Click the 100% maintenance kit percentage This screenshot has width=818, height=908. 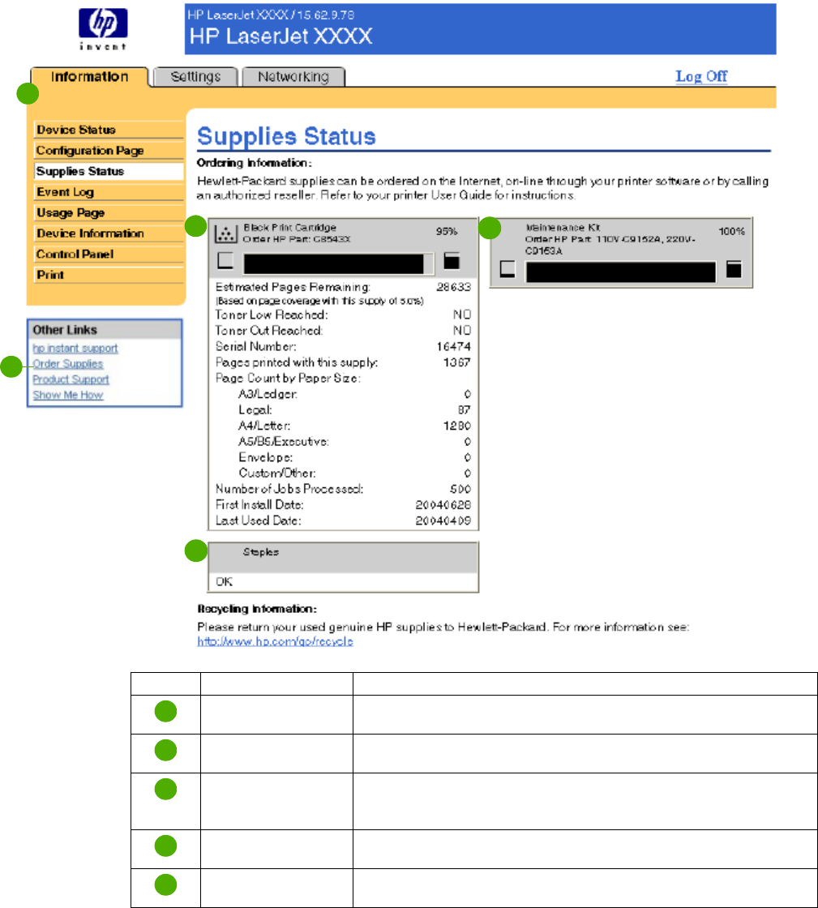[732, 232]
